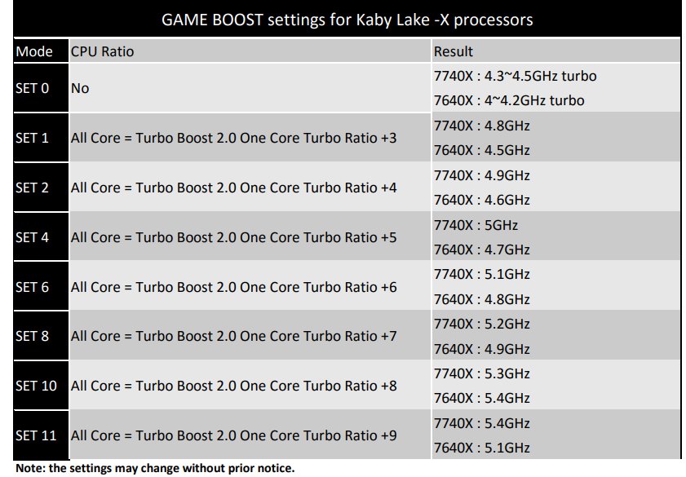Click the SET 6 mode cell
Viewport: 686px width, 477px height.
click(x=41, y=287)
